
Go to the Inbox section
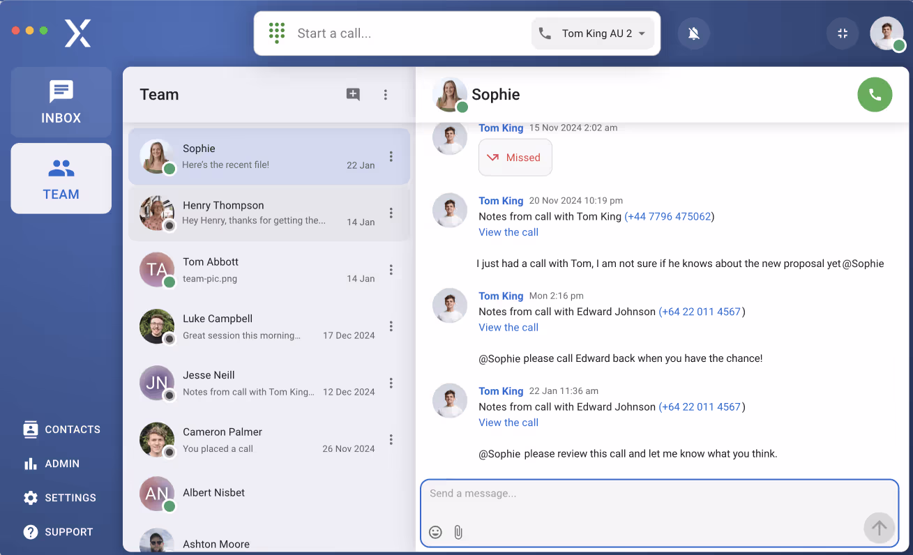point(61,102)
